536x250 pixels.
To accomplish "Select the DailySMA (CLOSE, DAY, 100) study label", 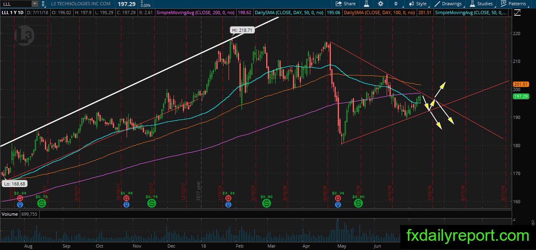I will tap(379, 12).
